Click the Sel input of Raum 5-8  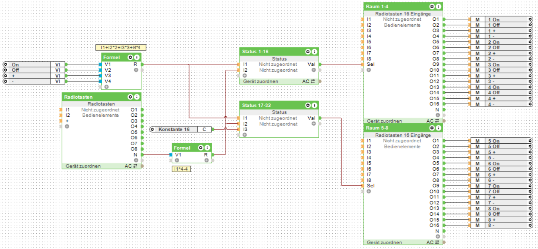(371, 186)
